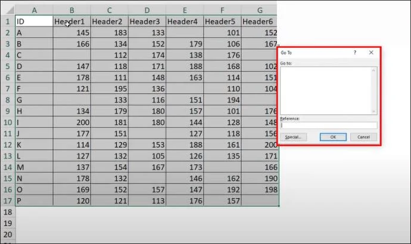The height and width of the screenshot is (244, 411).
Task: Click the Header5 cell
Action: pyautogui.click(x=222, y=21)
